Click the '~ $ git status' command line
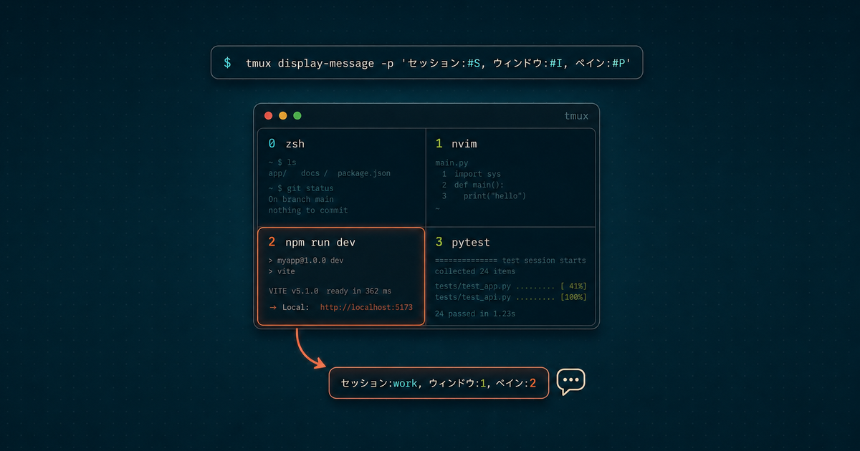The image size is (860, 451). point(301,188)
